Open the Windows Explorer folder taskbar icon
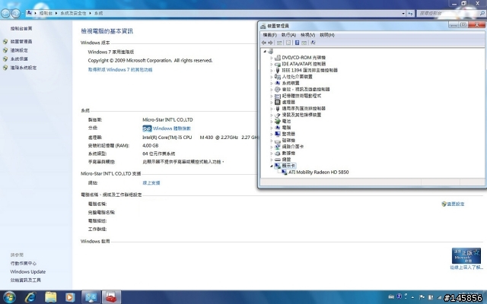Screen dimensions: 487x304 tap(51, 297)
